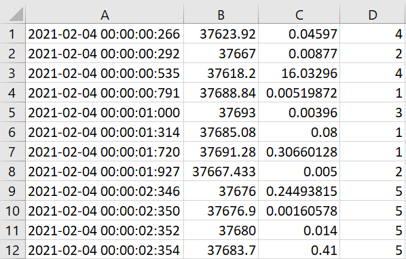Select row 8 header

[x=13, y=171]
